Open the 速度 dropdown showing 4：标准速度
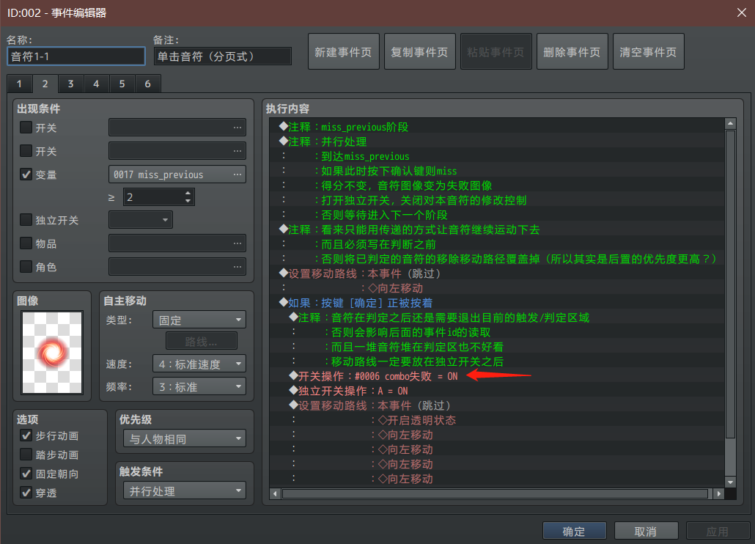 [199, 364]
